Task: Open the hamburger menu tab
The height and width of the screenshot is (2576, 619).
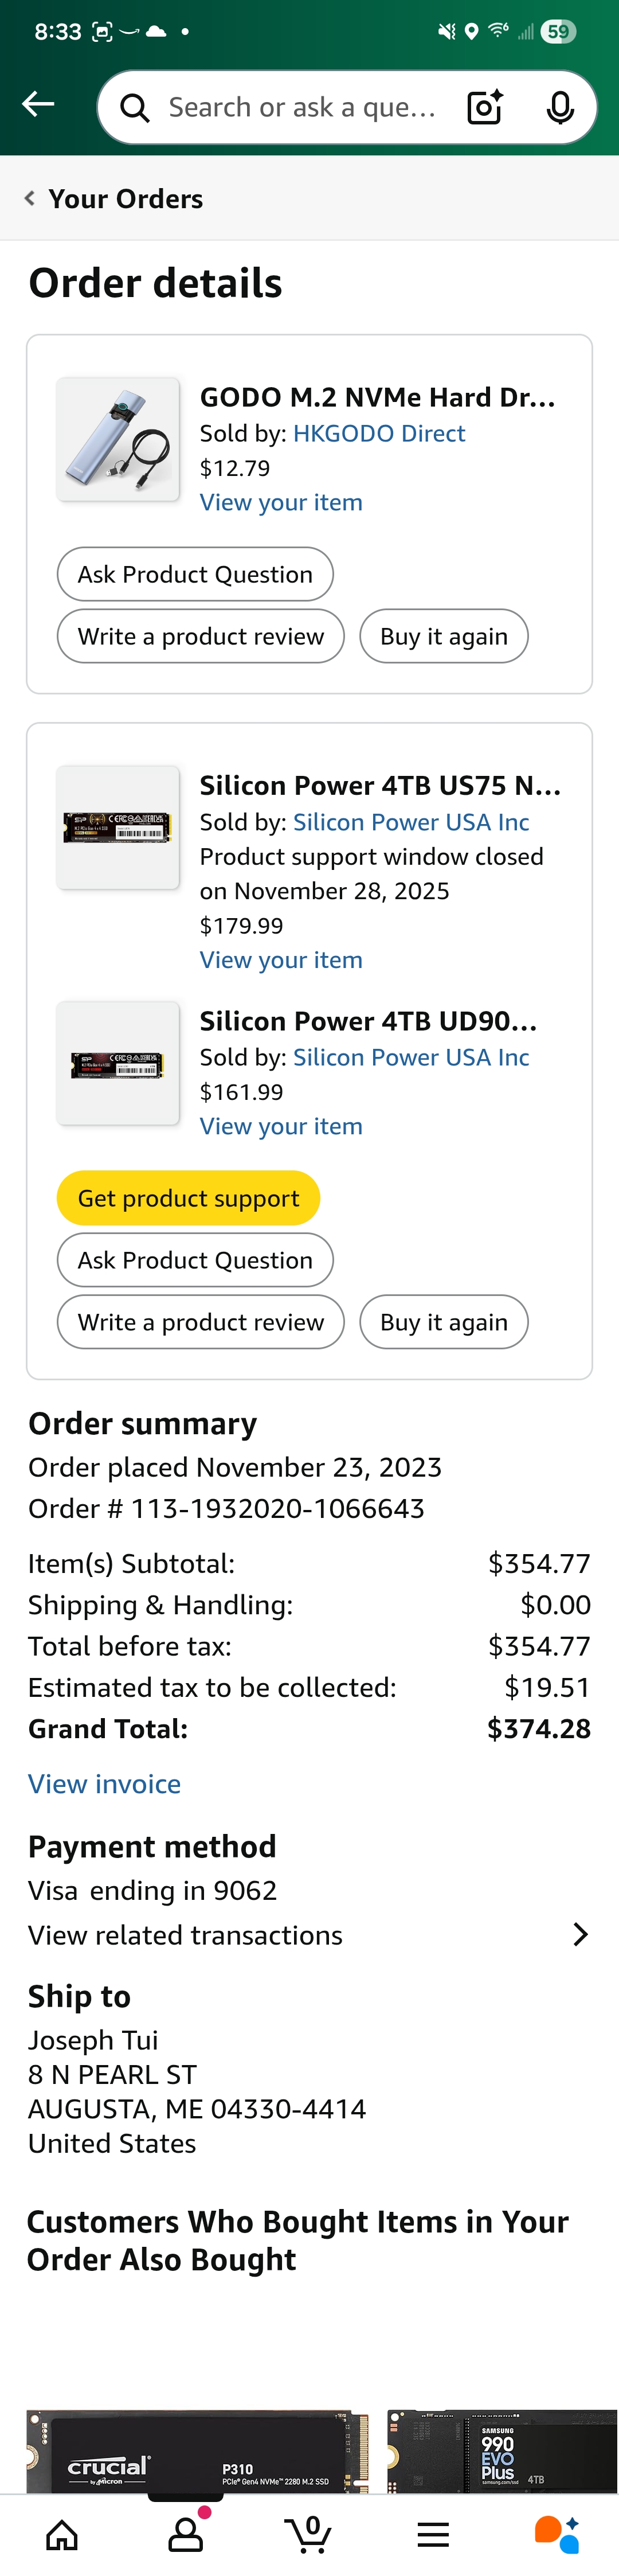Action: [x=433, y=2534]
